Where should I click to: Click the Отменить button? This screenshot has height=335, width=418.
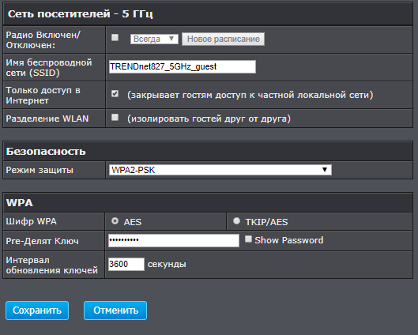[115, 311]
